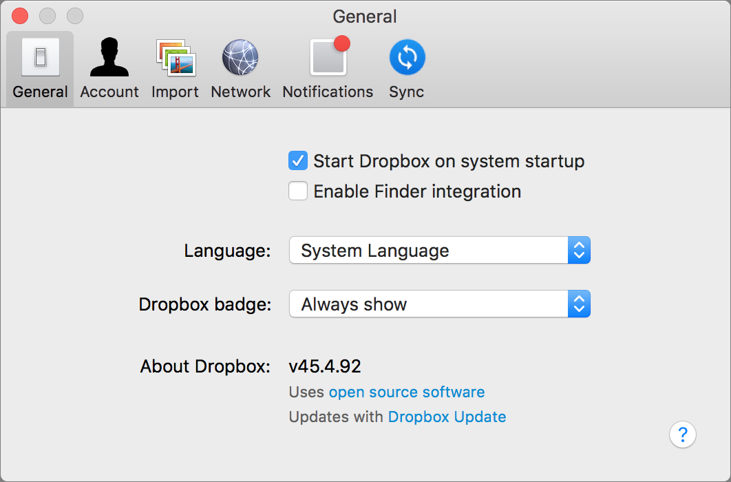Click the blue help question mark
Image resolution: width=731 pixels, height=482 pixels.
(682, 434)
